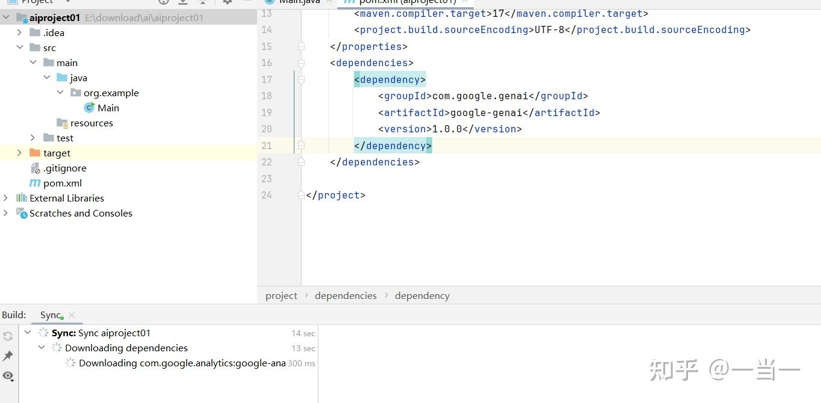Viewport: 821px width, 403px height.
Task: Click the Collapse All icon in Project toolbar
Action: 202,2
